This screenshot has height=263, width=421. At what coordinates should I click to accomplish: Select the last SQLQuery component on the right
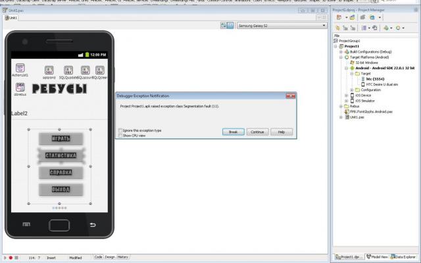(100, 70)
